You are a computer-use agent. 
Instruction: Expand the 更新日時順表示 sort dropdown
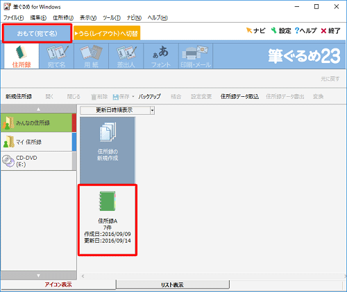coord(152,110)
